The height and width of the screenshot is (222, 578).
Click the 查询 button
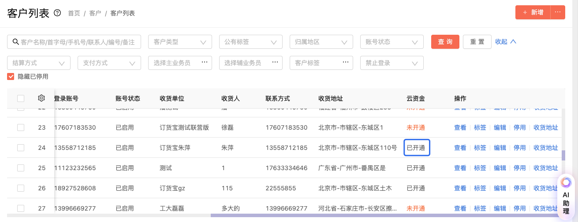pyautogui.click(x=445, y=42)
